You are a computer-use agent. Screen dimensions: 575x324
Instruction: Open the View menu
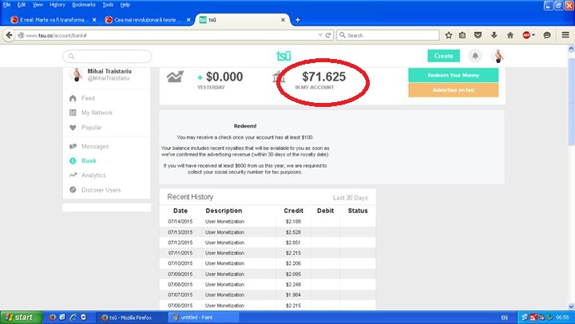pyautogui.click(x=38, y=5)
